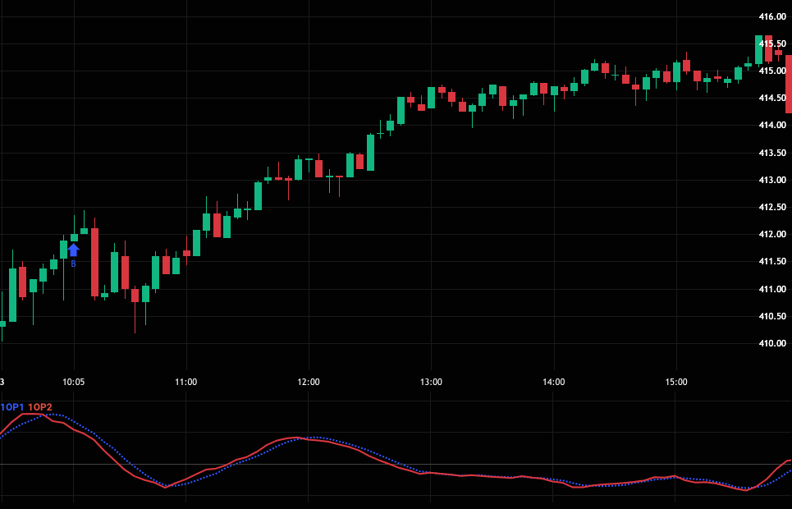
Task: Click the large red candle after buy arrow
Action: (94, 262)
